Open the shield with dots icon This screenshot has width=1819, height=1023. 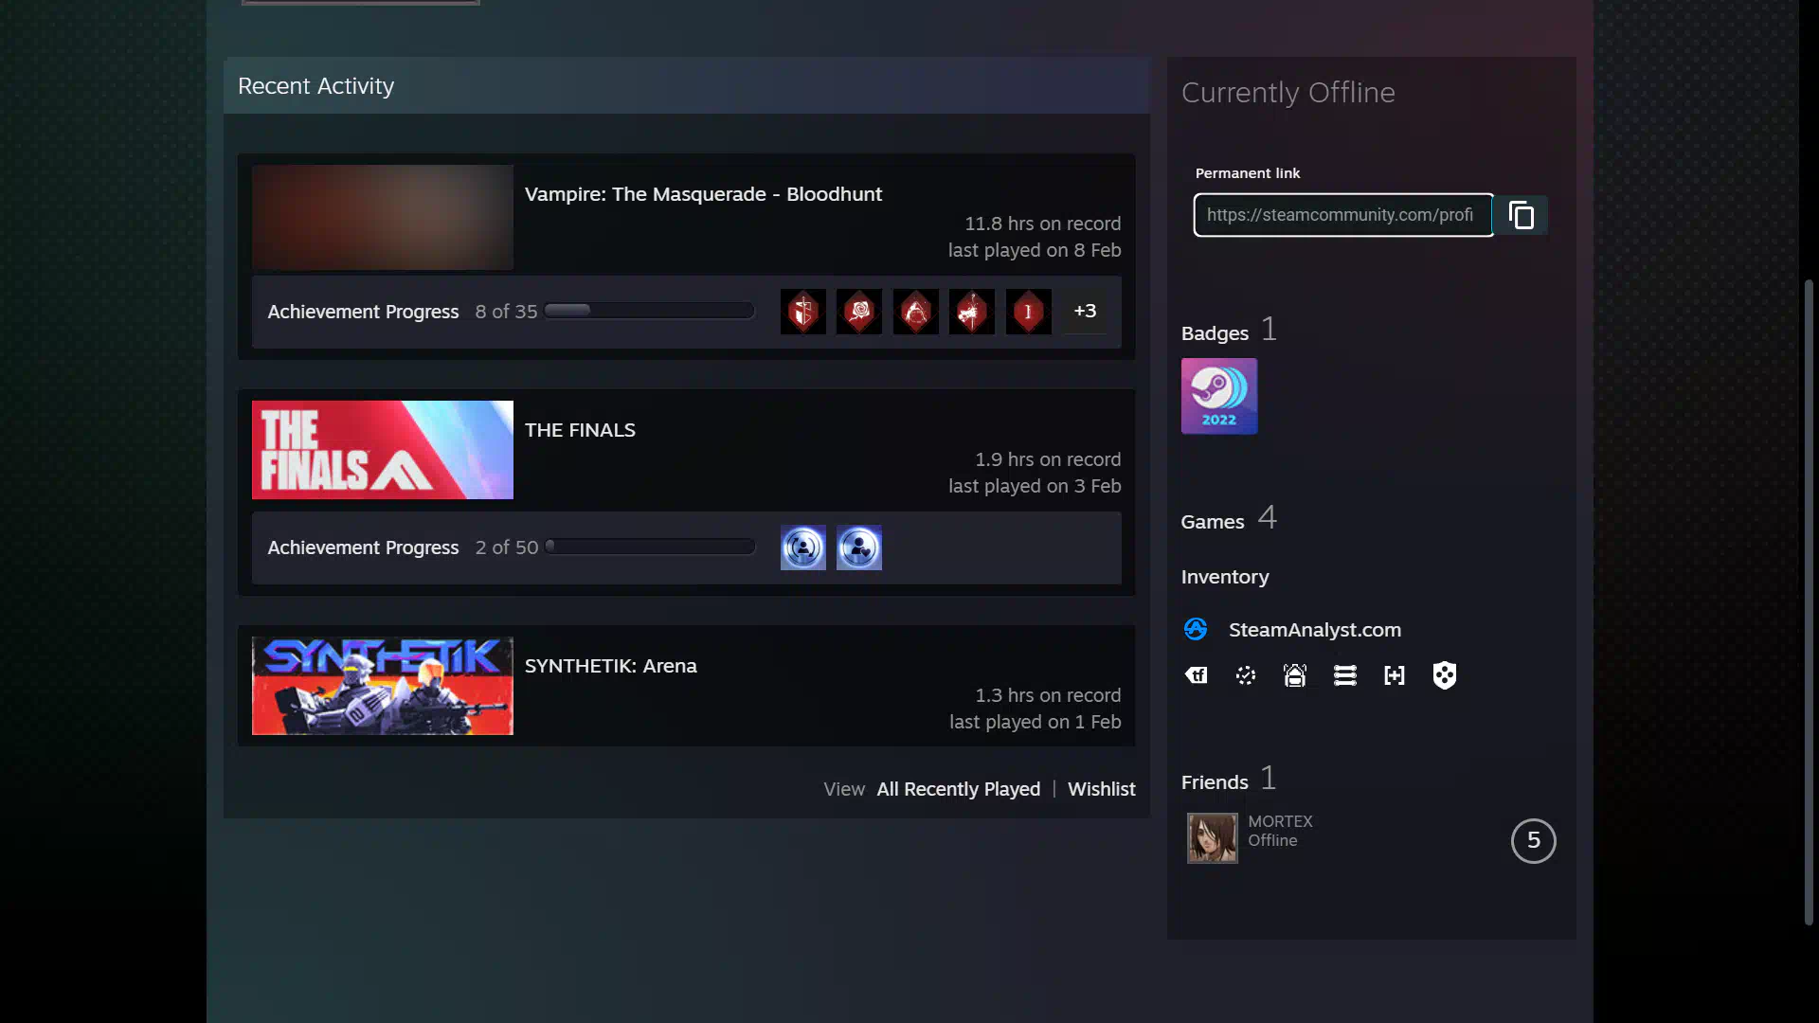point(1444,675)
